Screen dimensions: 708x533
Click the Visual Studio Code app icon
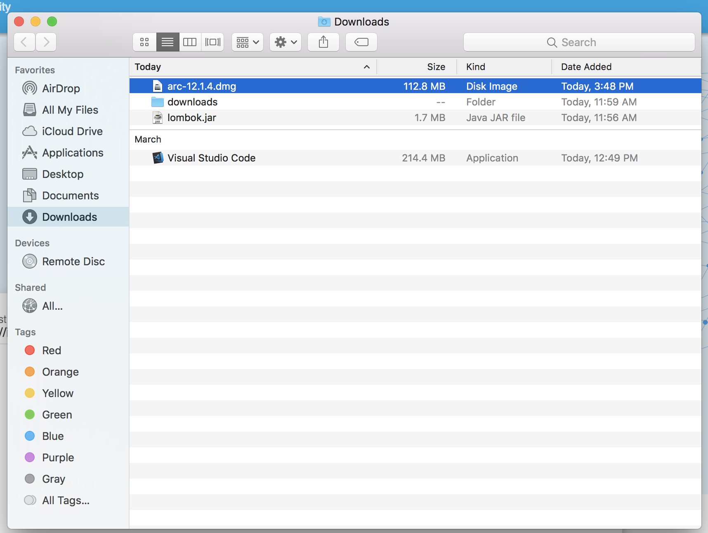[x=158, y=158]
